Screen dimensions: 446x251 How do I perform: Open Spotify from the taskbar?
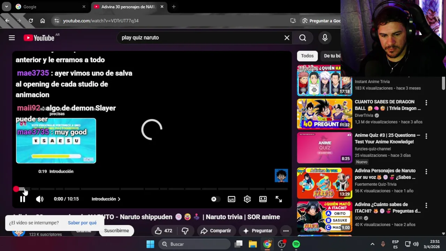click(296, 244)
